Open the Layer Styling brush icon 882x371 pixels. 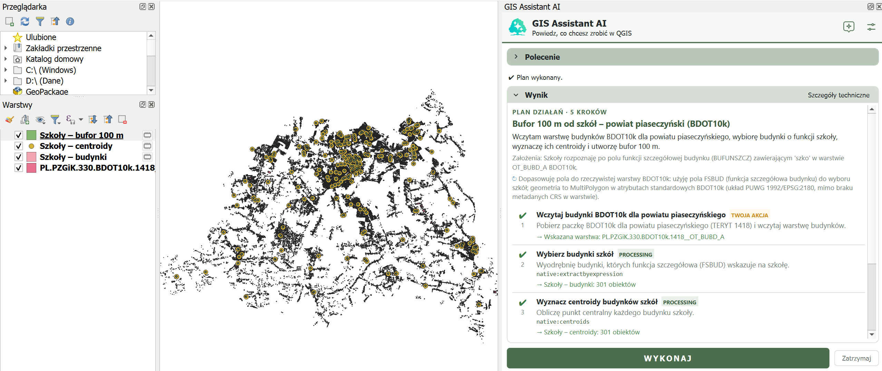pyautogui.click(x=10, y=120)
